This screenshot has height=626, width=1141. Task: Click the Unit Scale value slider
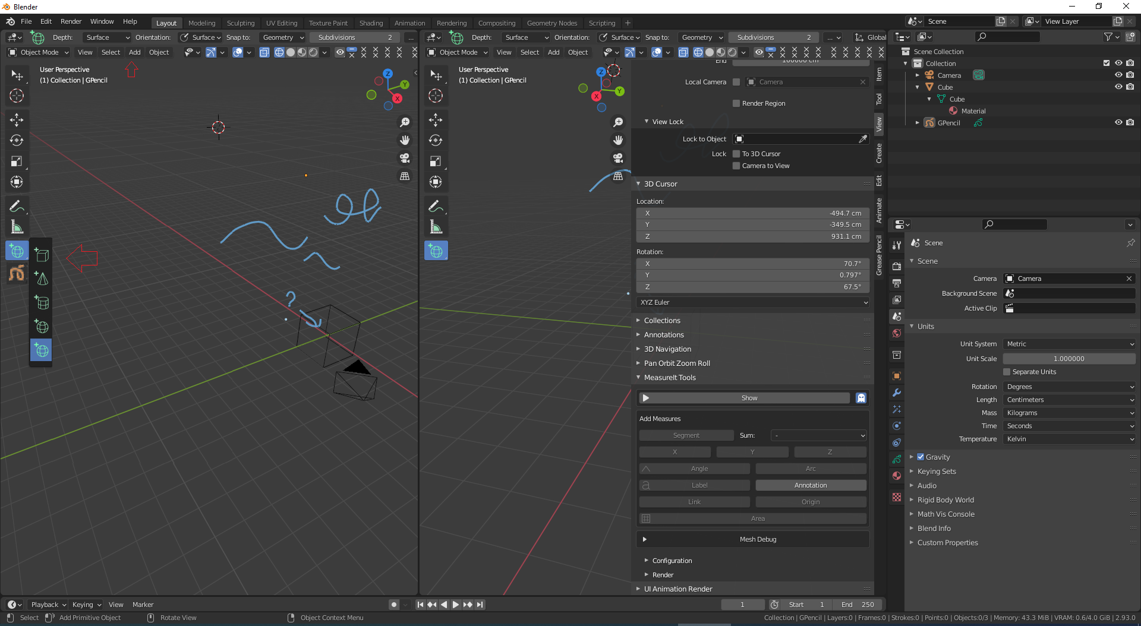pos(1069,359)
